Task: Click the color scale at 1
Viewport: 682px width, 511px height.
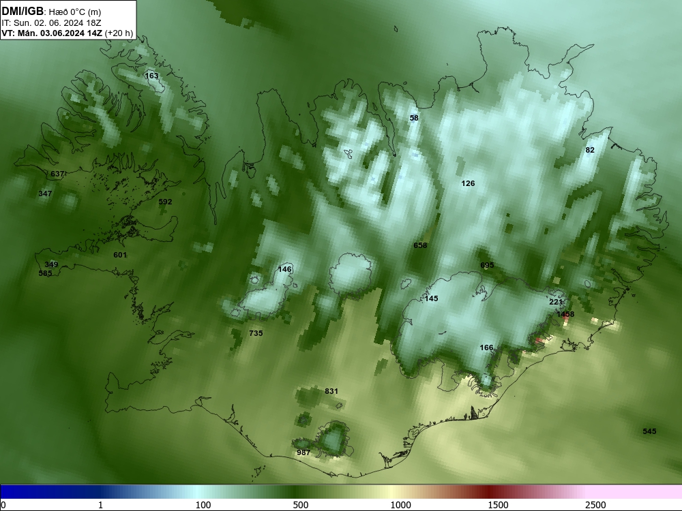Action: coord(100,505)
